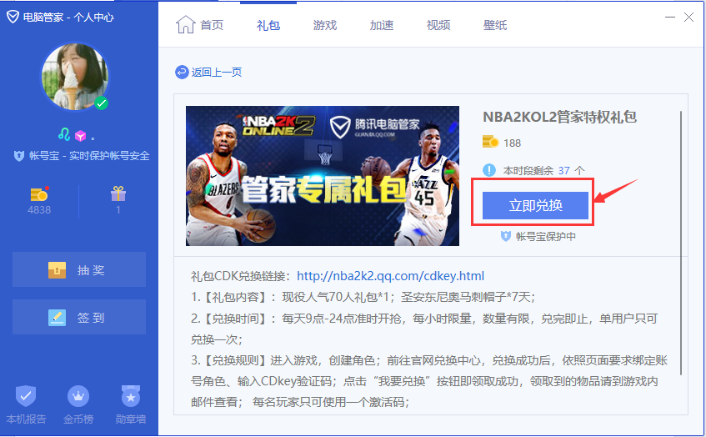Open the user avatar photo
The image size is (706, 437).
[75, 77]
